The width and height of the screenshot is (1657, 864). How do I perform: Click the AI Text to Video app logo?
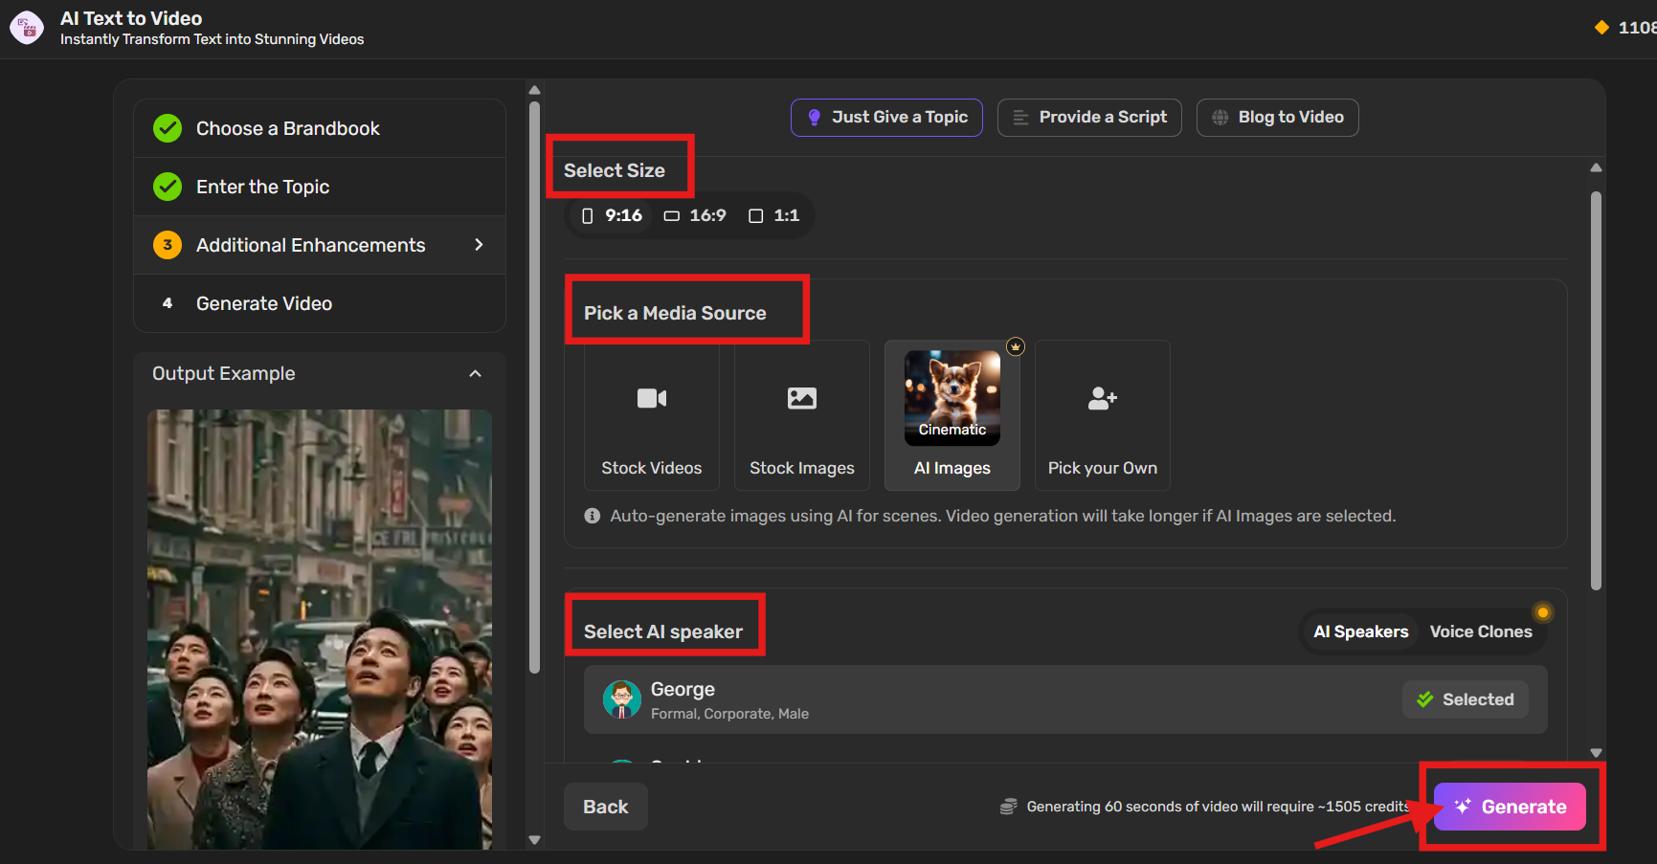click(x=27, y=28)
